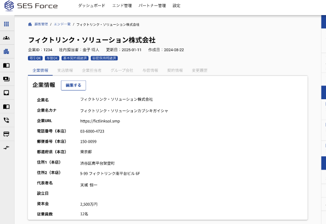Image resolution: width=326 pixels, height=224 pixels.
Task: Click the 取引OK badge
Action: (x=35, y=58)
